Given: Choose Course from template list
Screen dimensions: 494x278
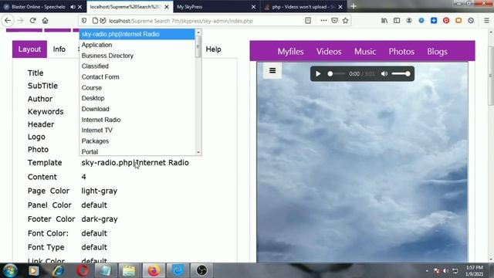Looking at the screenshot, I should tap(137, 87).
